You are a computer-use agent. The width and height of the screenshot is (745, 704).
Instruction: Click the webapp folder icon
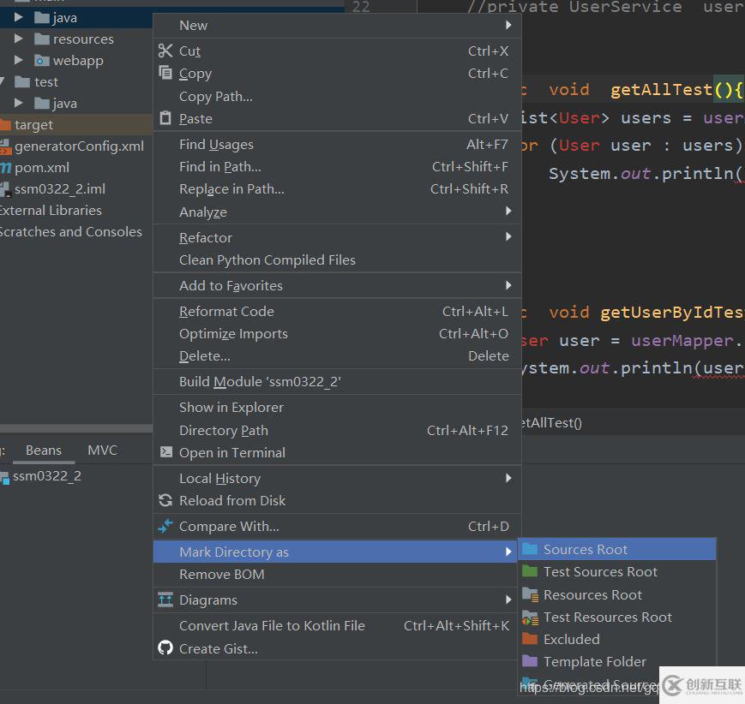42,61
